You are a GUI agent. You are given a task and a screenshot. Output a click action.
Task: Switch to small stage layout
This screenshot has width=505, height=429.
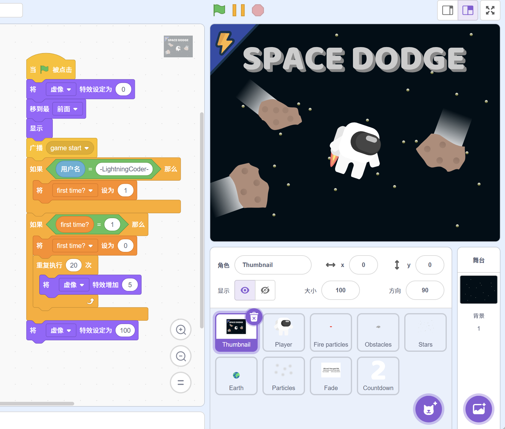tap(448, 10)
